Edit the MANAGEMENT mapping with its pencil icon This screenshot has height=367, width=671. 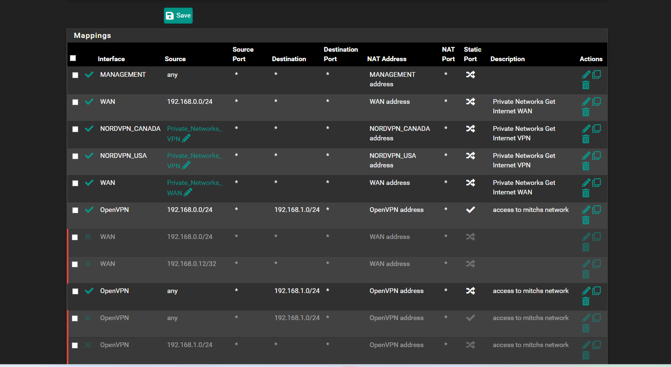pyautogui.click(x=586, y=74)
